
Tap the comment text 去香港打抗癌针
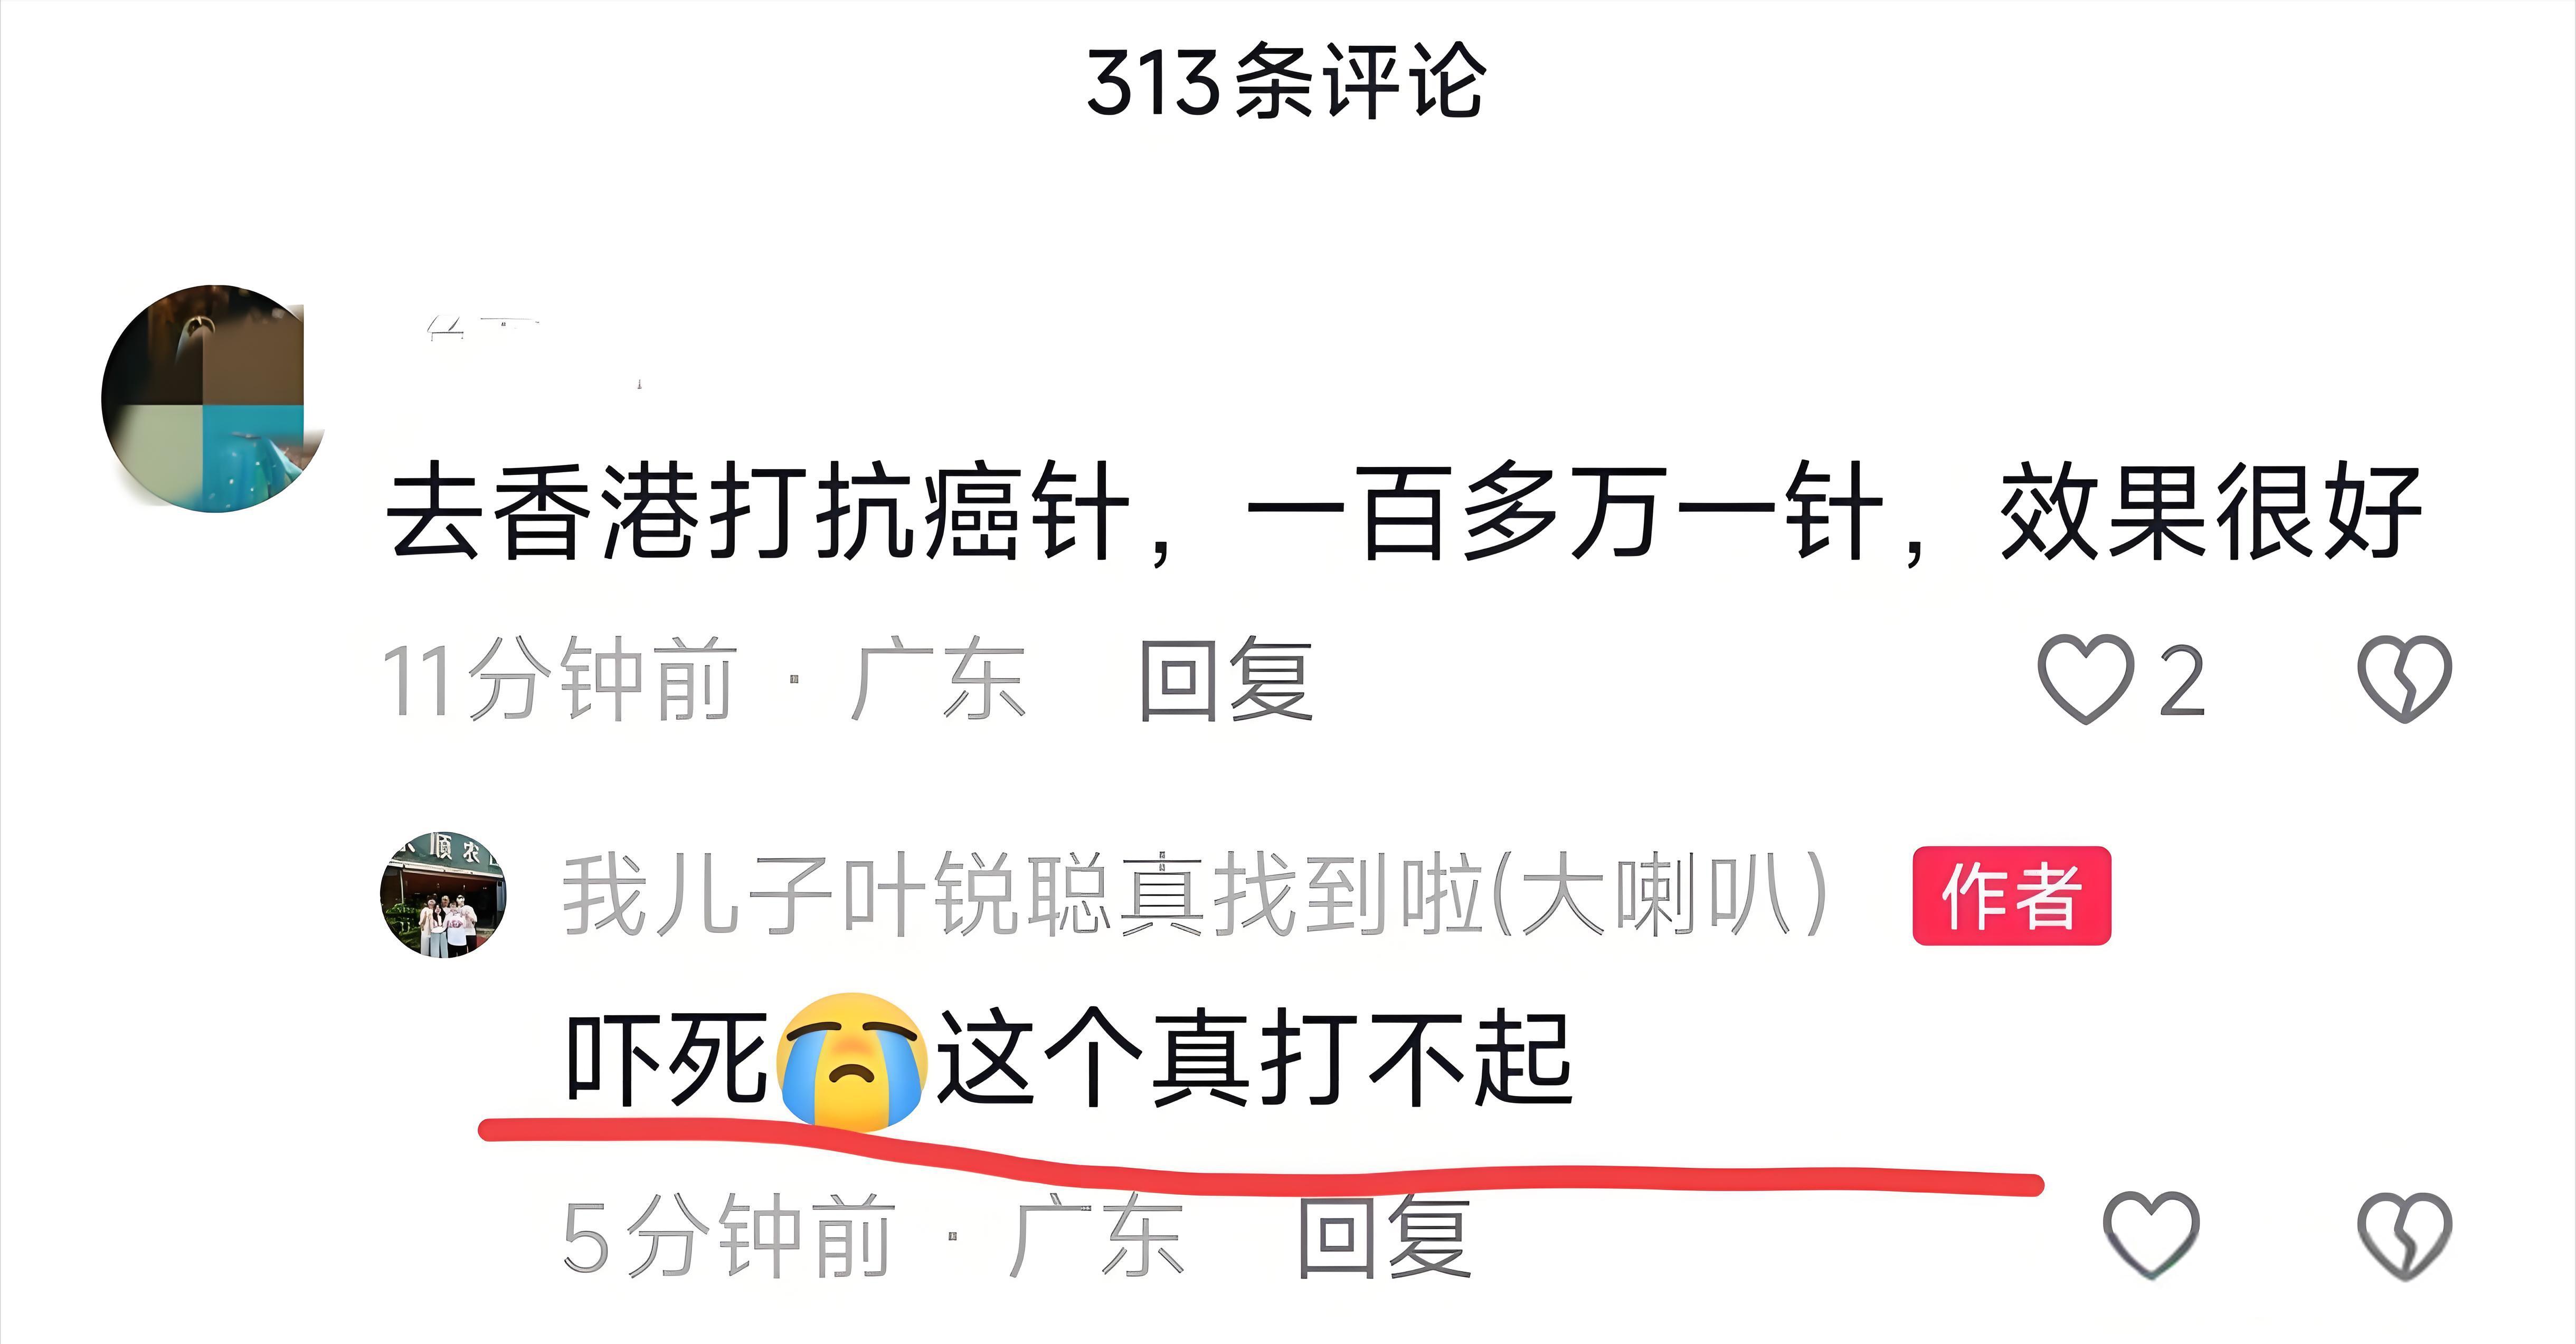pos(757,512)
